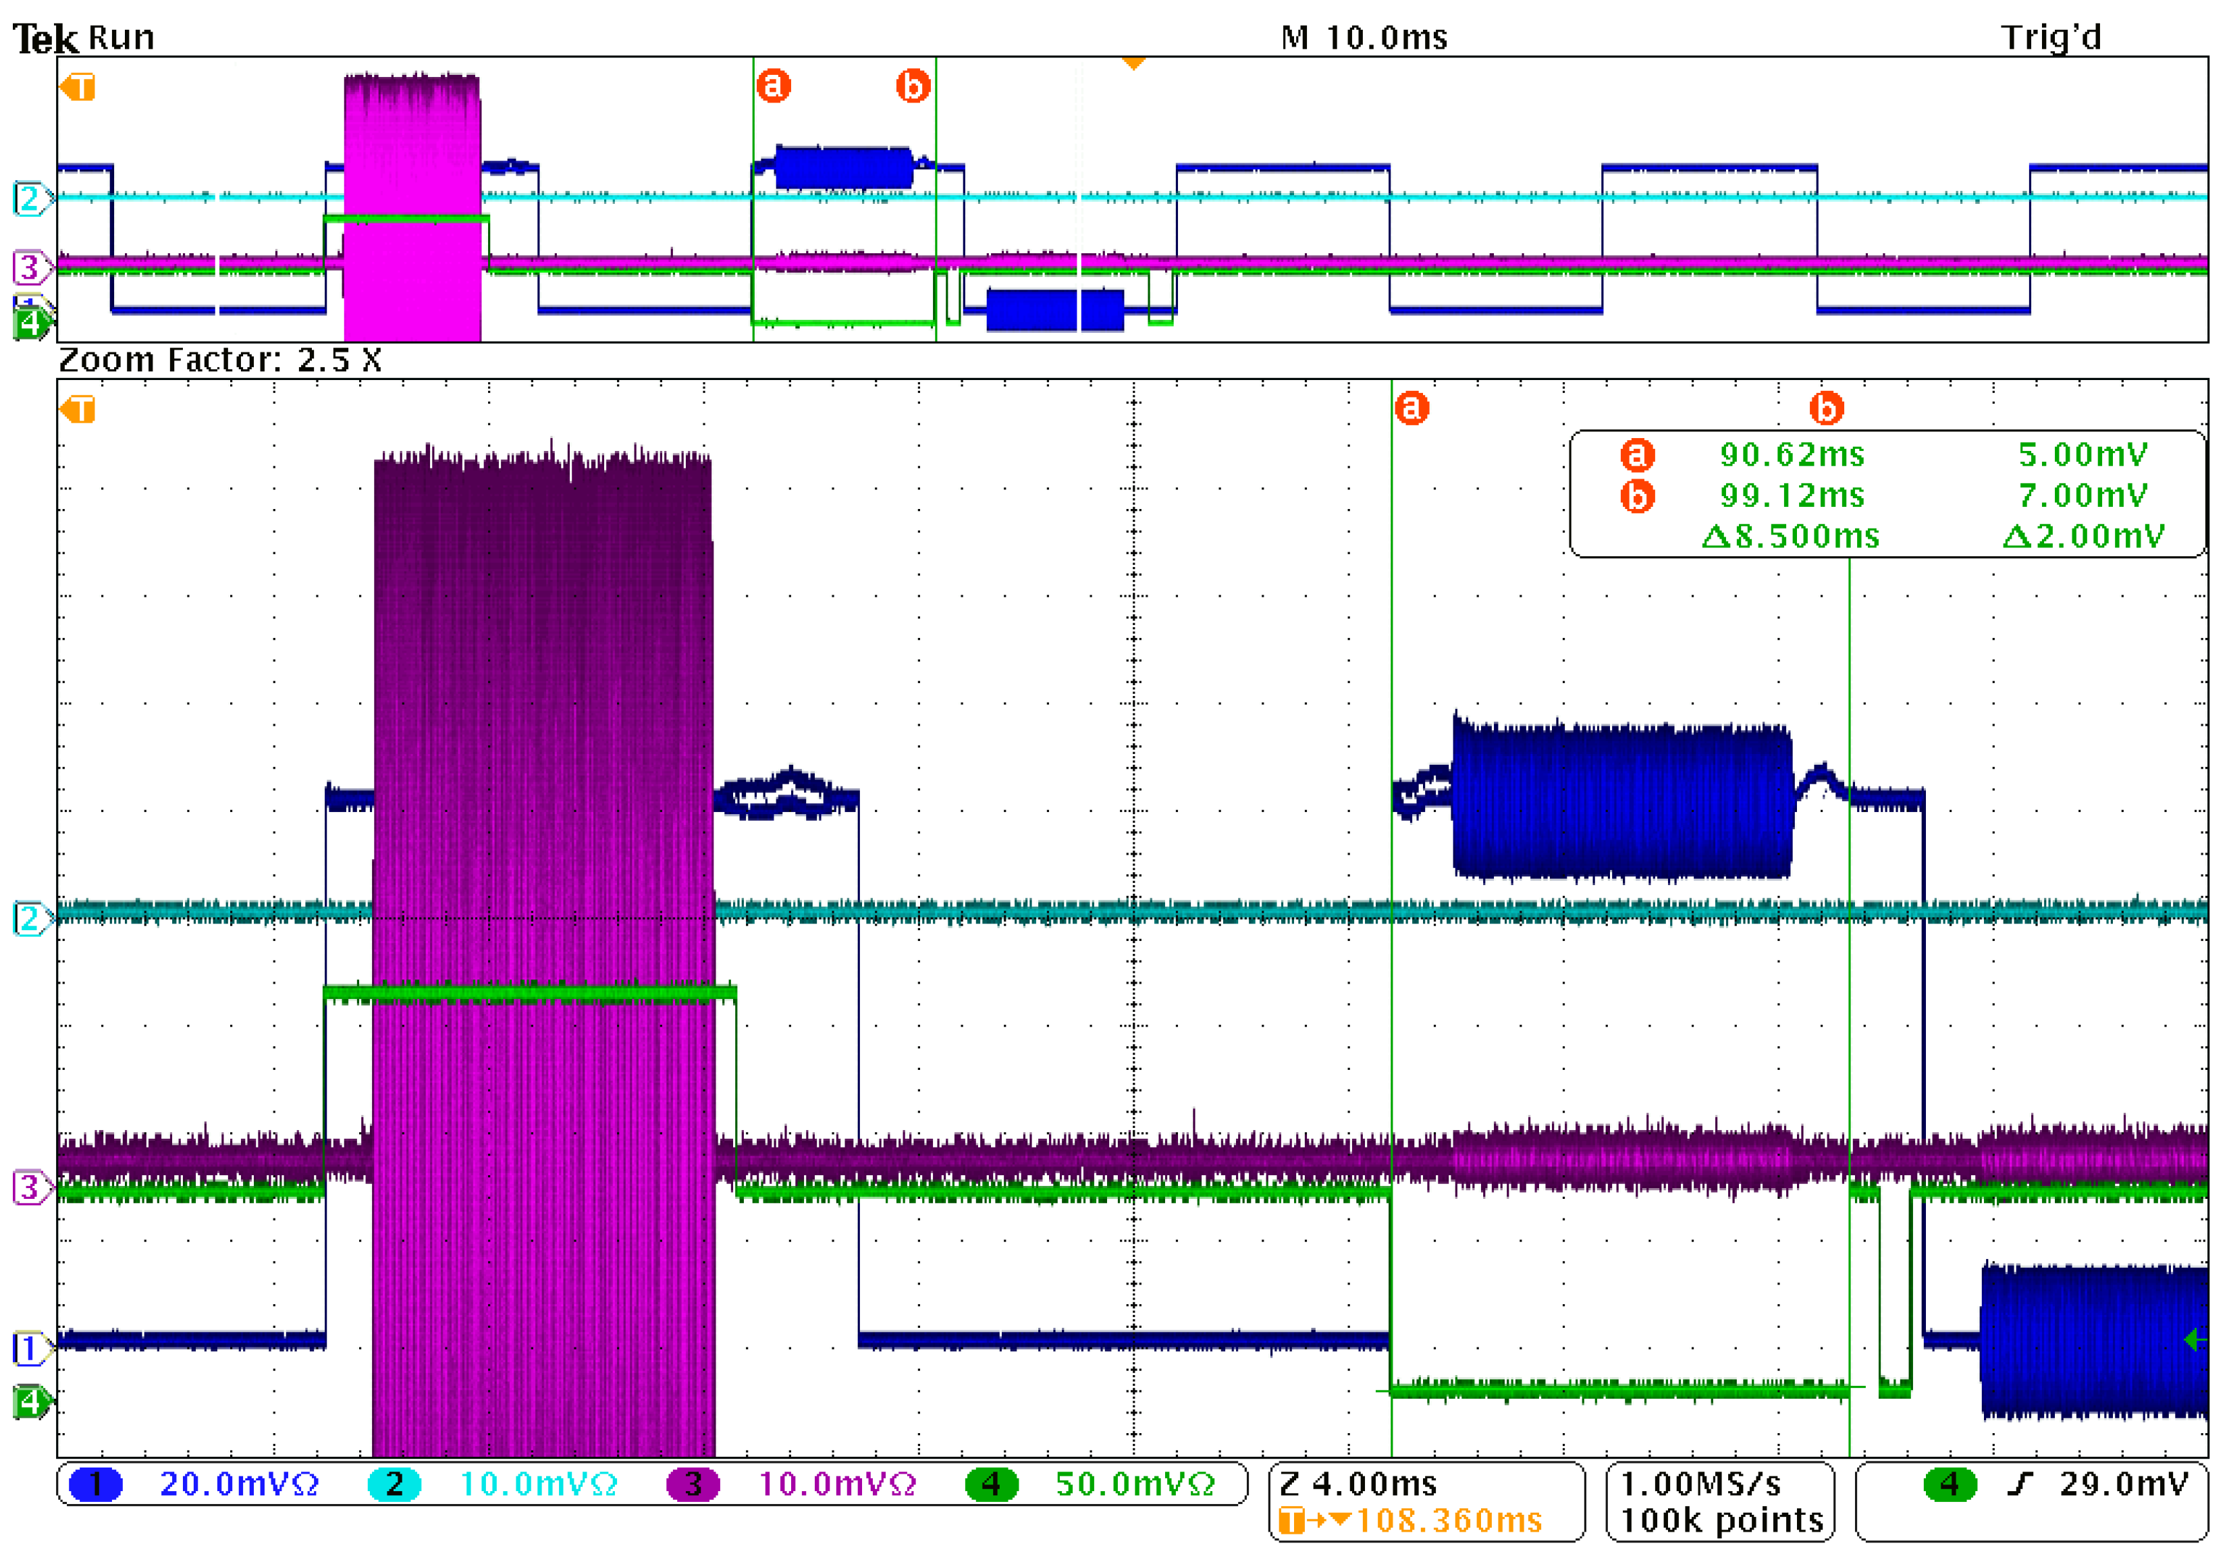Click cursor 'a' marker in overview window
2229x1558 pixels.
tap(774, 86)
